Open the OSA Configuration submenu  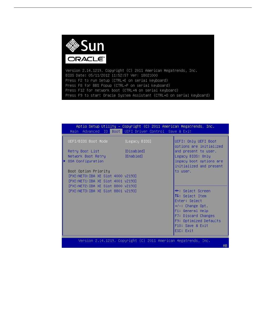86,161
